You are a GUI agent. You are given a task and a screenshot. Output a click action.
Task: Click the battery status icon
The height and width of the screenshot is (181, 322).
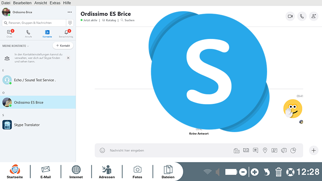click(x=231, y=172)
